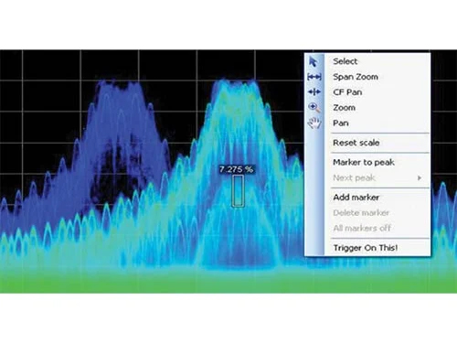Image resolution: width=457 pixels, height=343 pixels.
Task: Click the Delete marker entry
Action: click(x=361, y=213)
